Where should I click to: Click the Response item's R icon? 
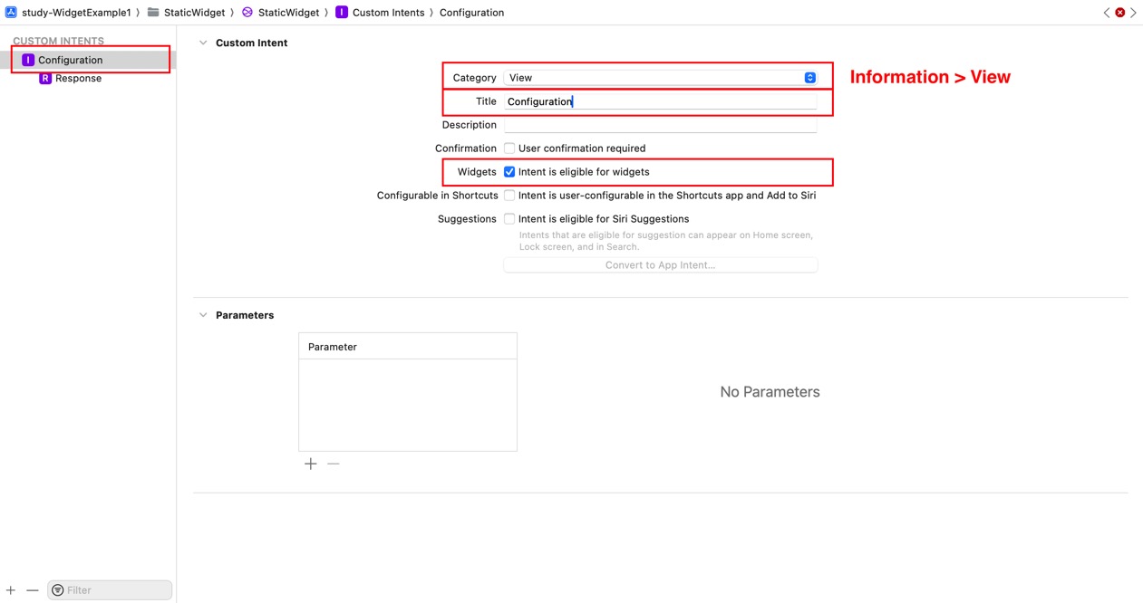pyautogui.click(x=45, y=79)
